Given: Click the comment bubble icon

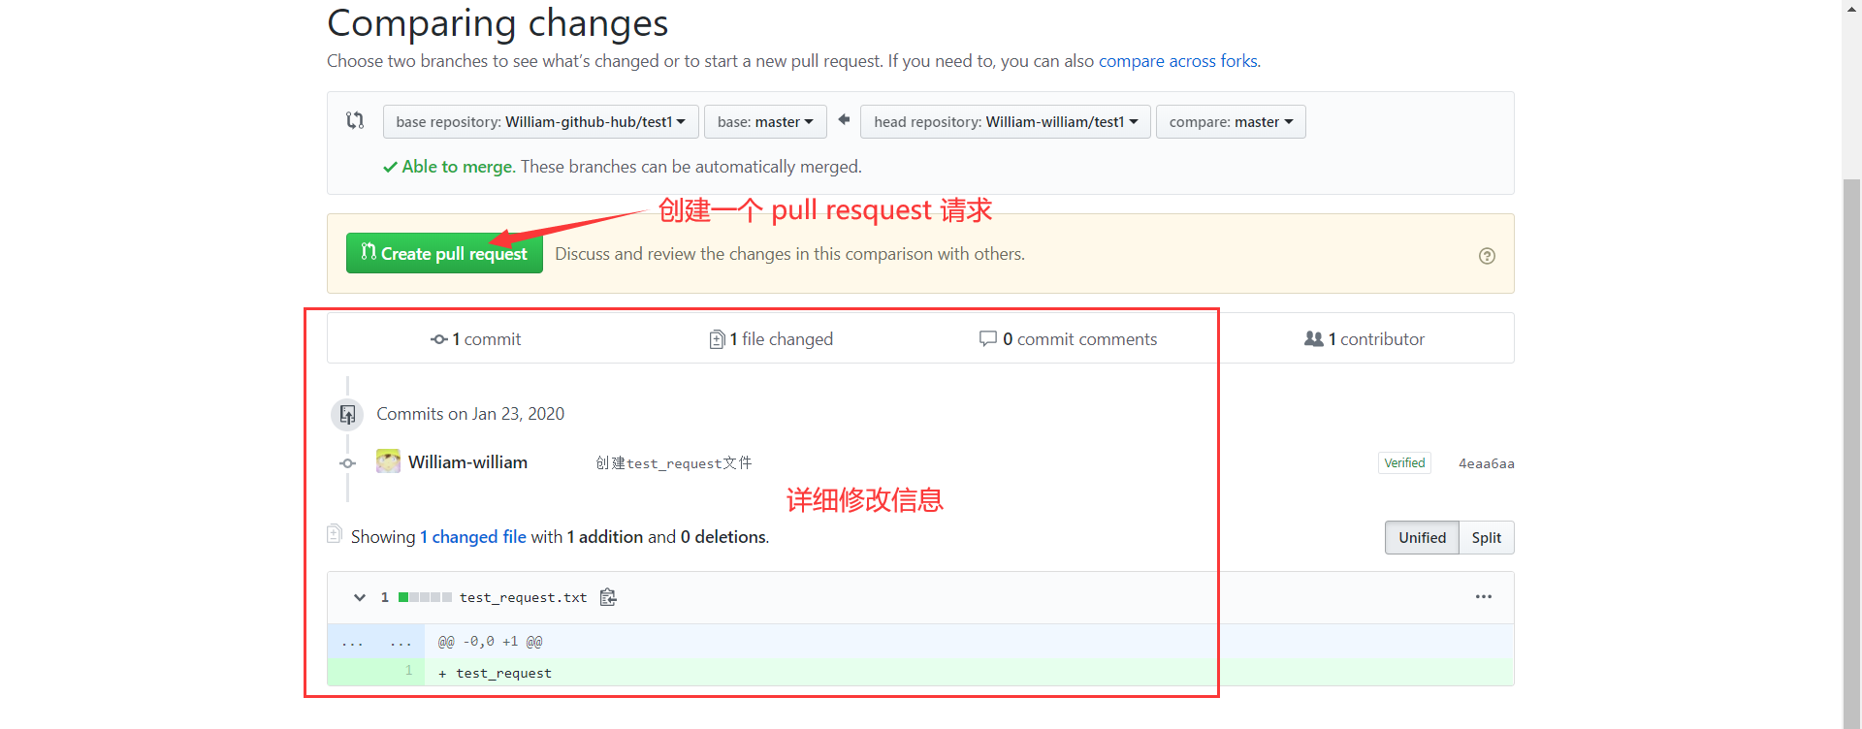Looking at the screenshot, I should 988,338.
